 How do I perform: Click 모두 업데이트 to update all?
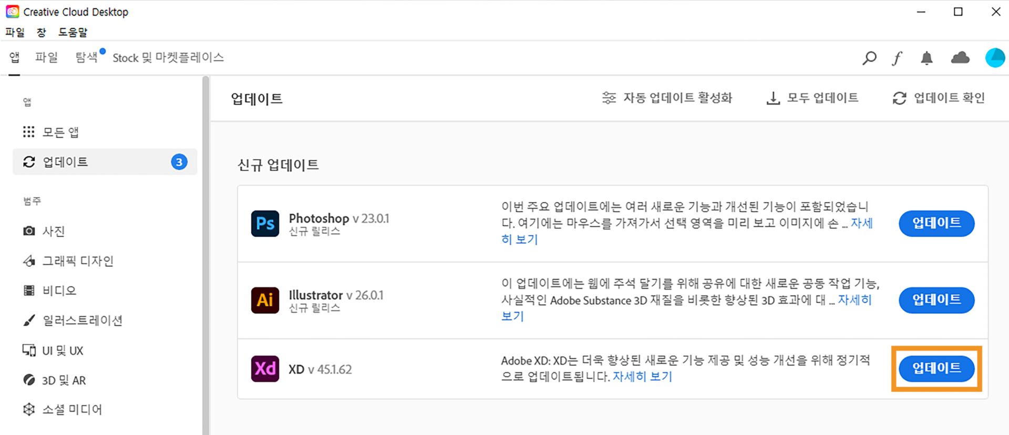click(x=812, y=98)
